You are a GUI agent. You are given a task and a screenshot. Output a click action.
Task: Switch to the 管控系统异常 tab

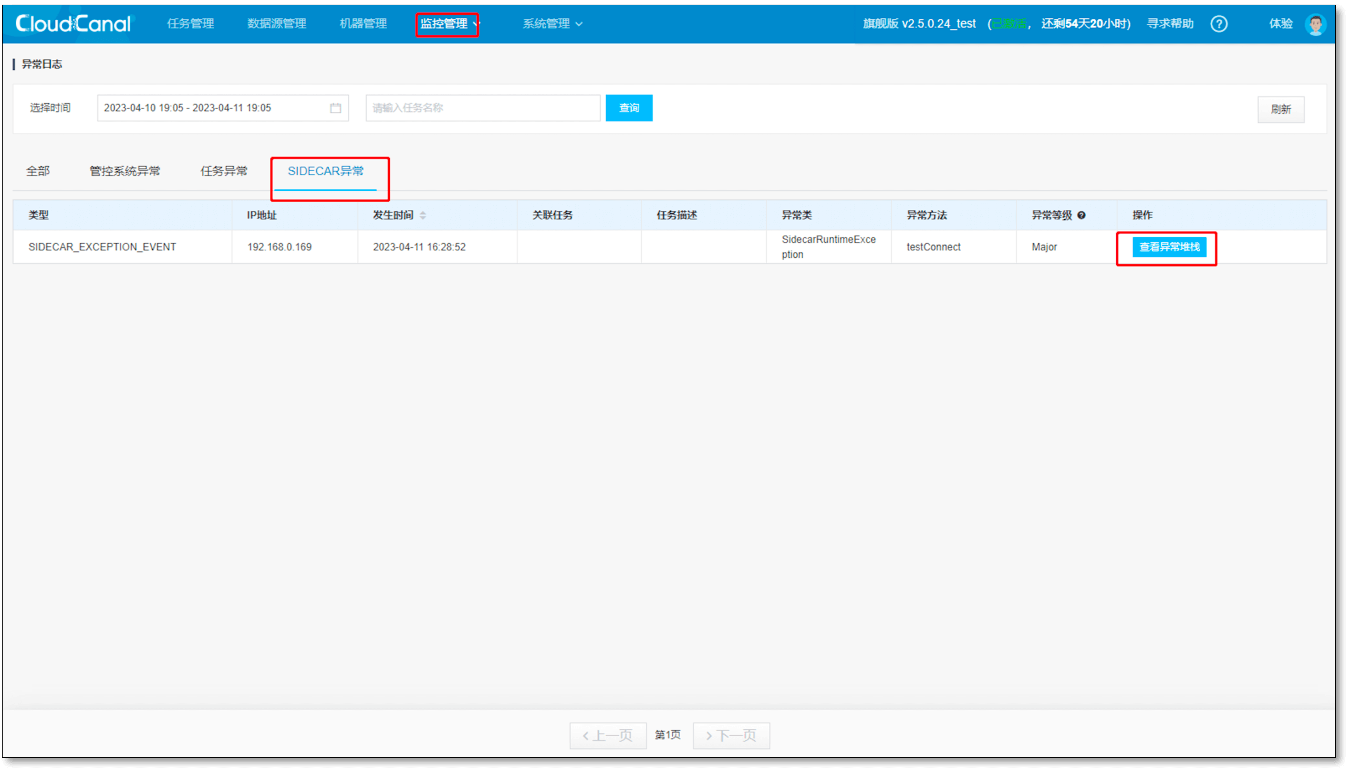coord(125,171)
